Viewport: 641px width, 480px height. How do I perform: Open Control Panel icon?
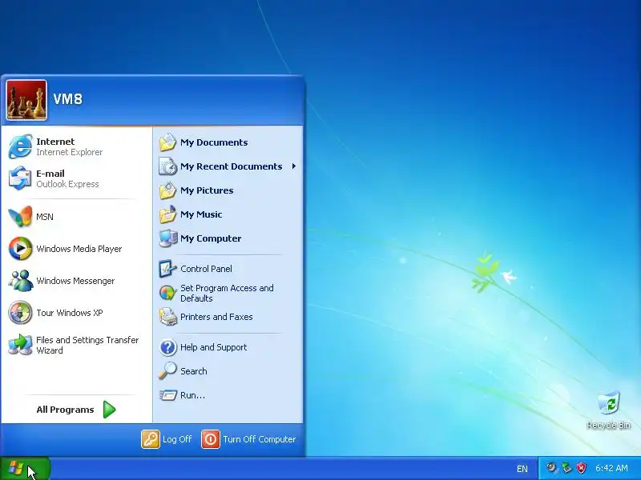click(x=167, y=269)
